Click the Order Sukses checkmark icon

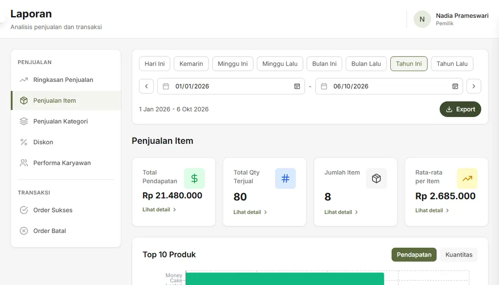pos(24,210)
